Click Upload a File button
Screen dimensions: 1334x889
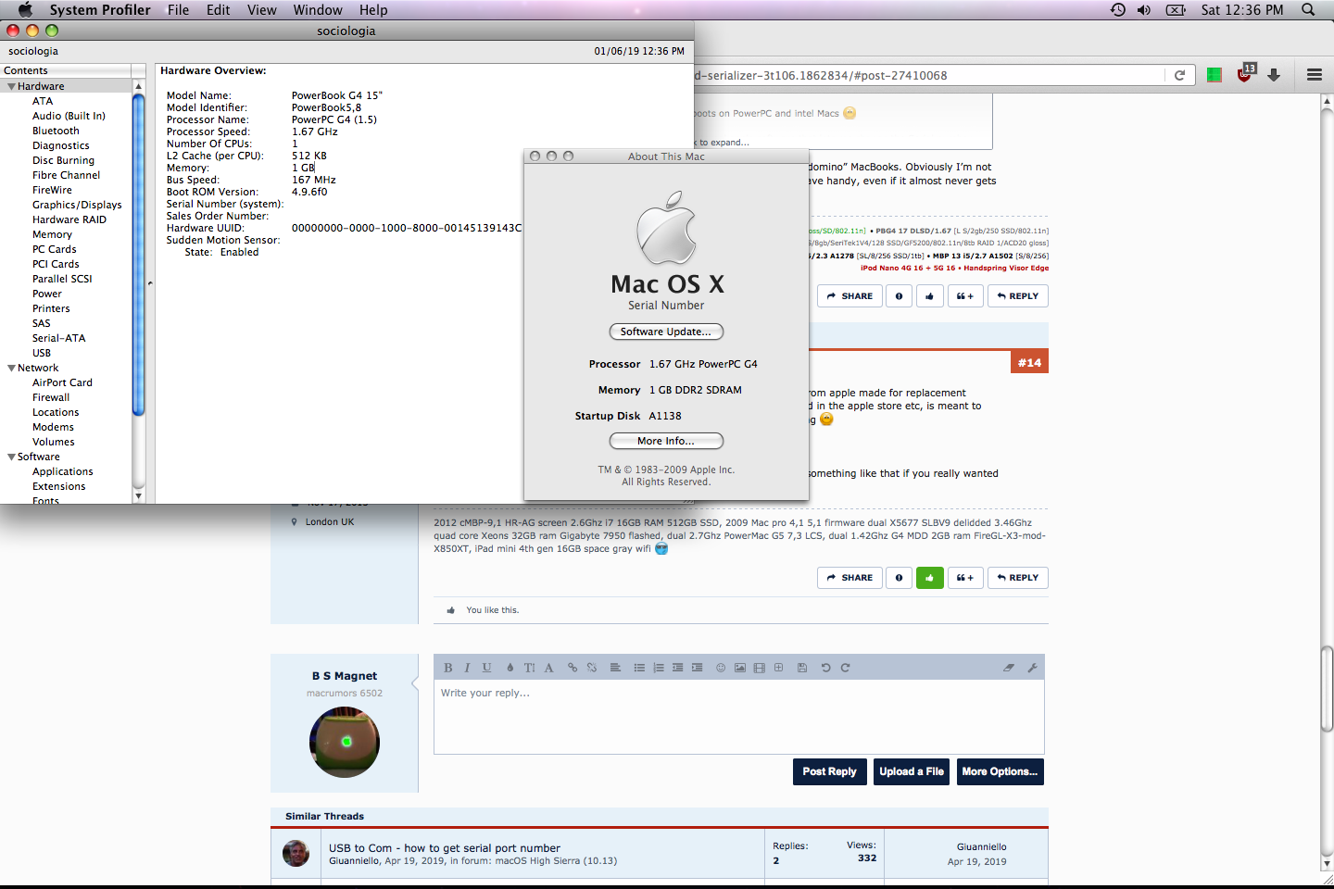pos(912,771)
